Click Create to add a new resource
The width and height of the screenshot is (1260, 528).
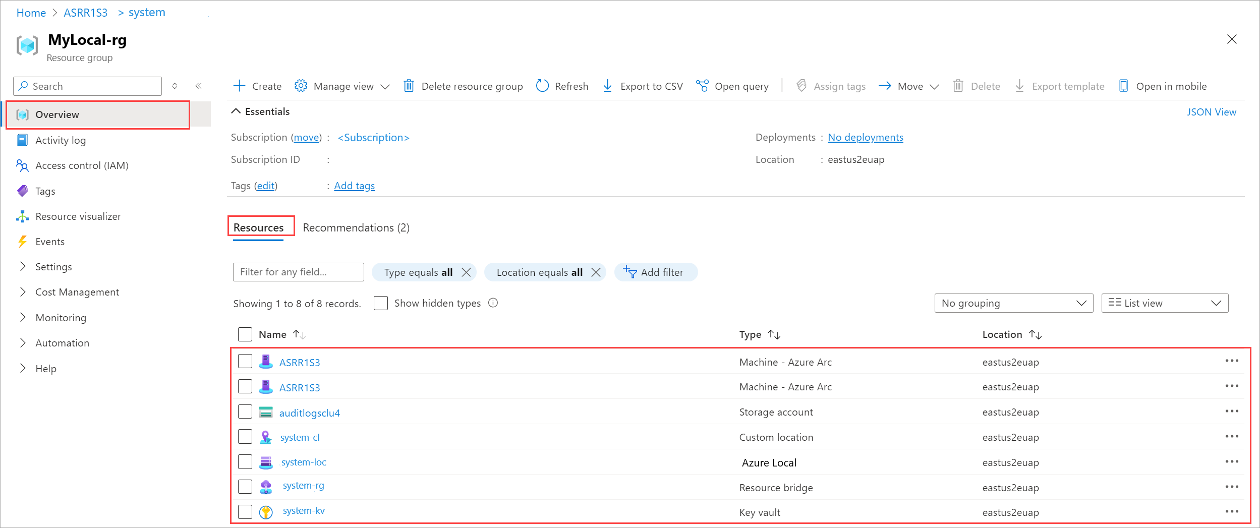tap(257, 86)
